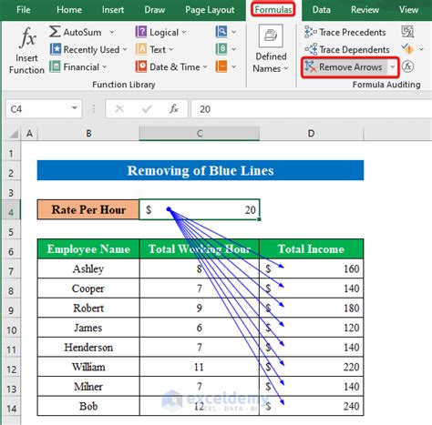This screenshot has width=432, height=425.
Task: Select cell C4 with rate 20
Action: pos(200,209)
